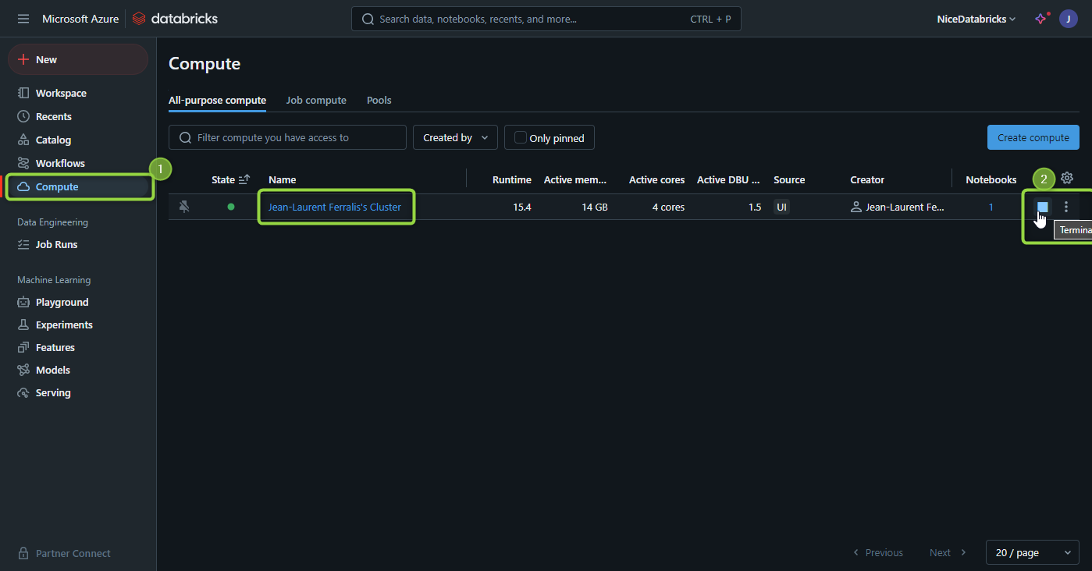Click the New button
Image resolution: width=1092 pixels, height=571 pixels.
[x=78, y=59]
